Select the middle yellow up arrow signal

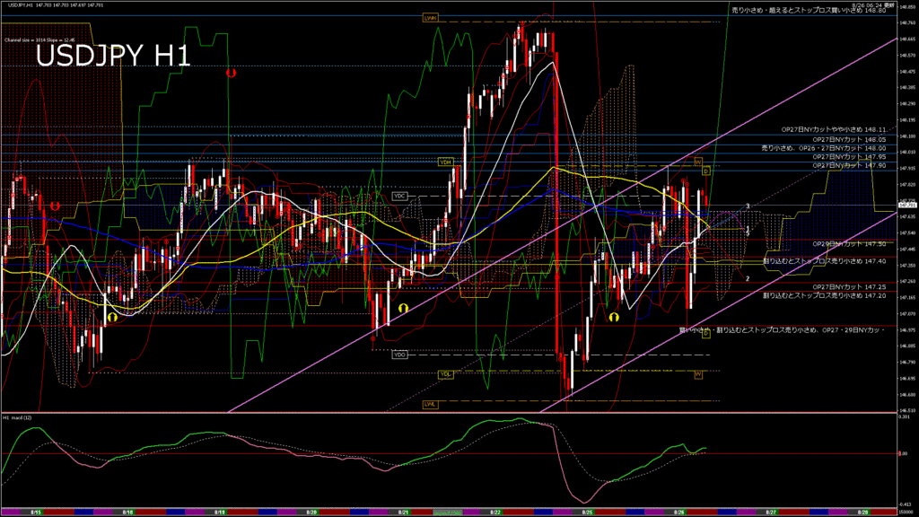(x=404, y=307)
